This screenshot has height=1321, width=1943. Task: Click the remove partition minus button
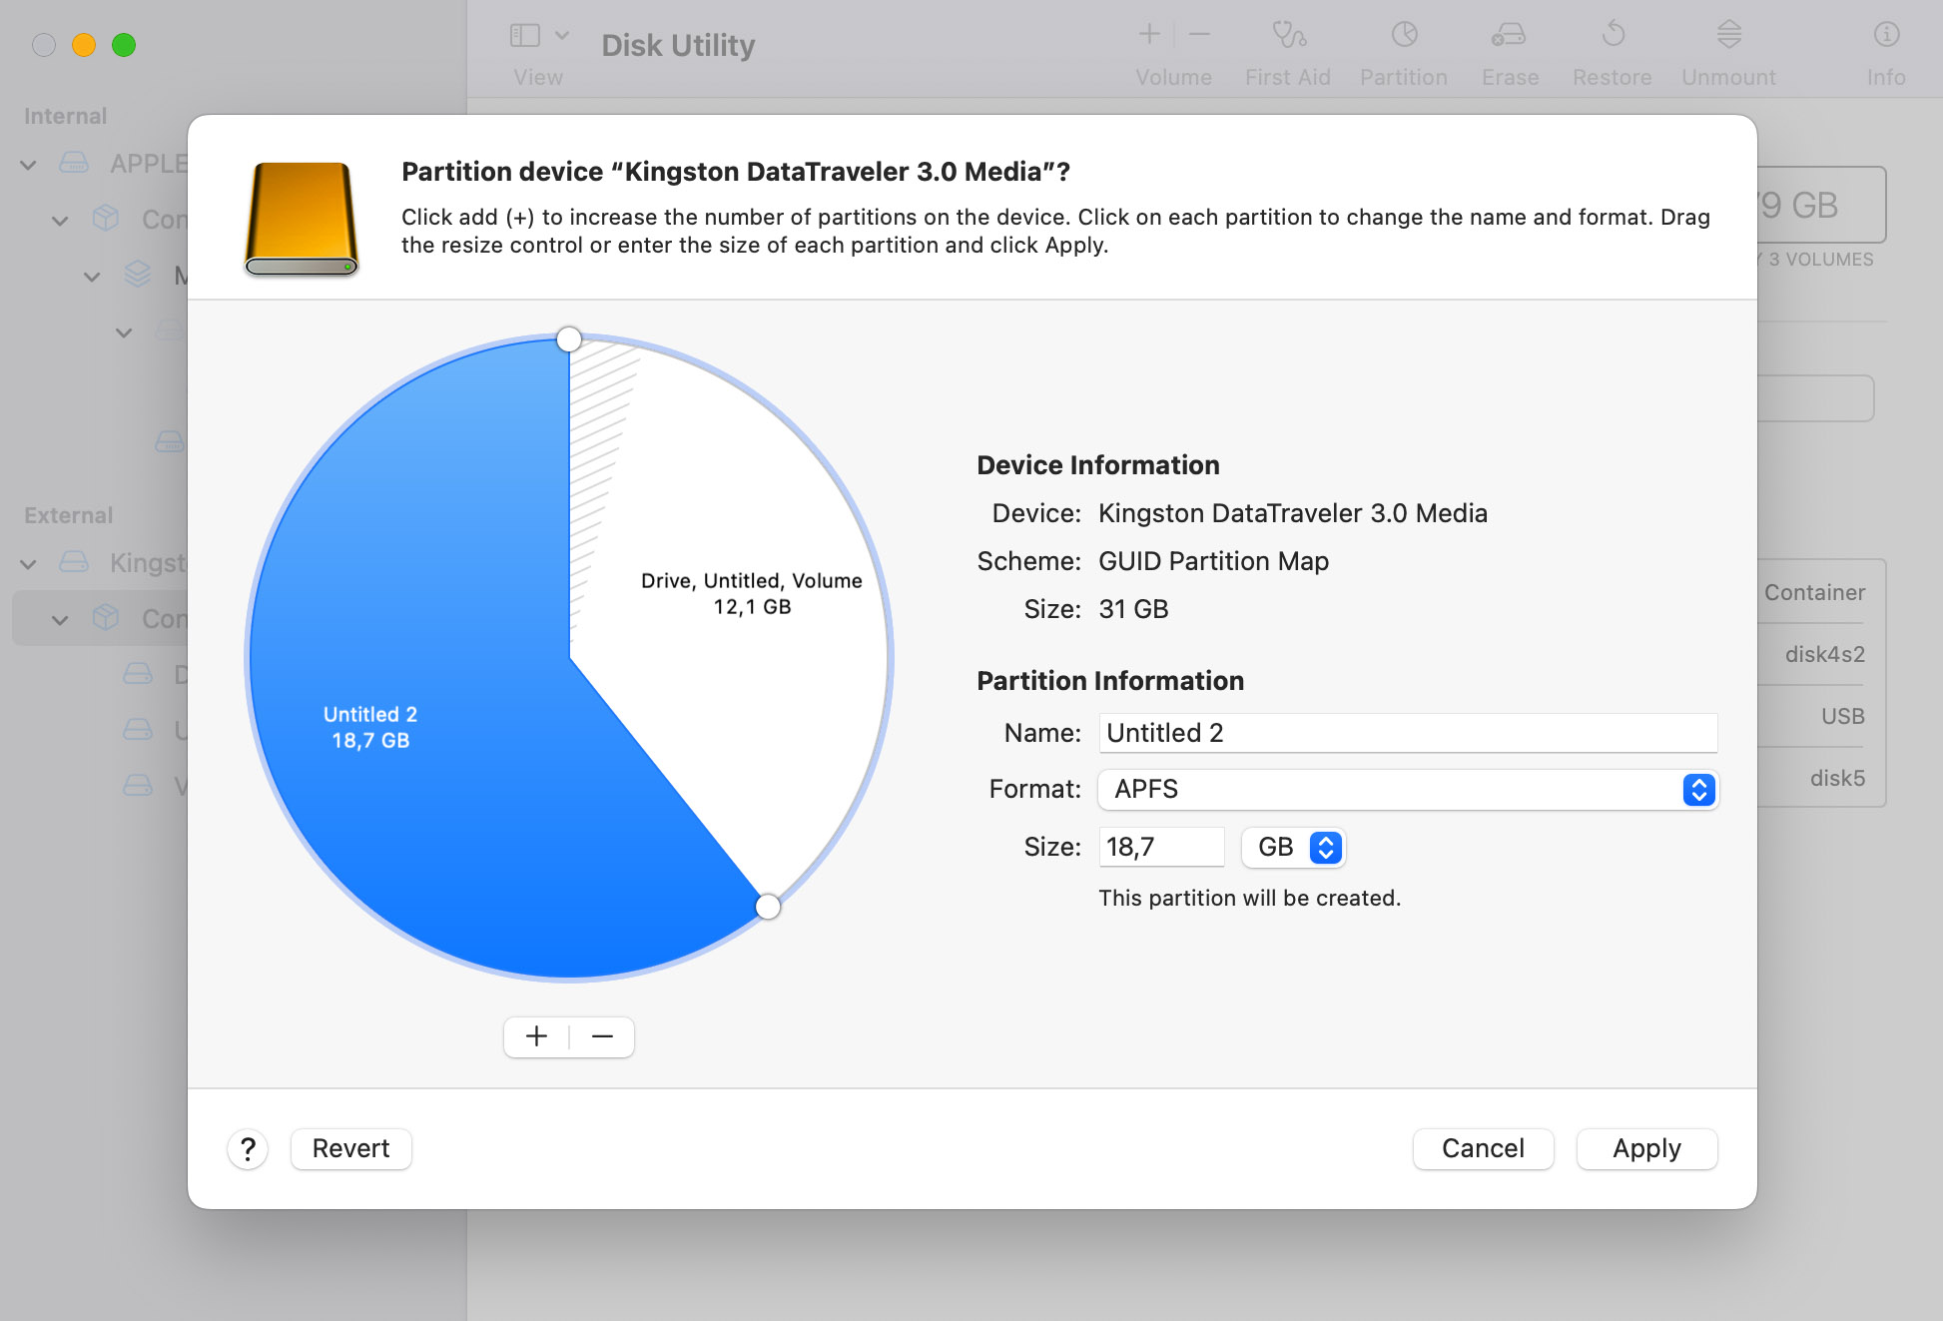coord(602,1036)
